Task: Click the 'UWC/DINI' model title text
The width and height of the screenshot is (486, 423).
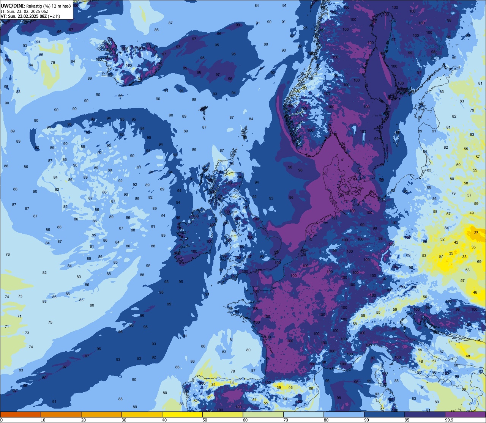Action: coord(13,6)
